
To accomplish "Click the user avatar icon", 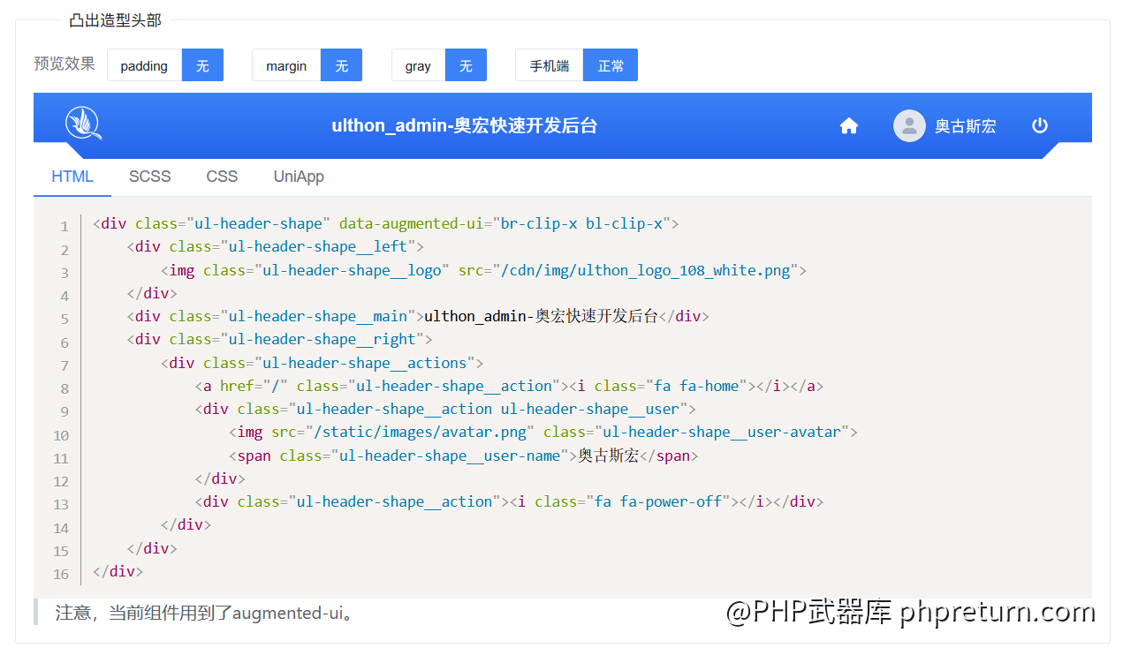I will 908,126.
